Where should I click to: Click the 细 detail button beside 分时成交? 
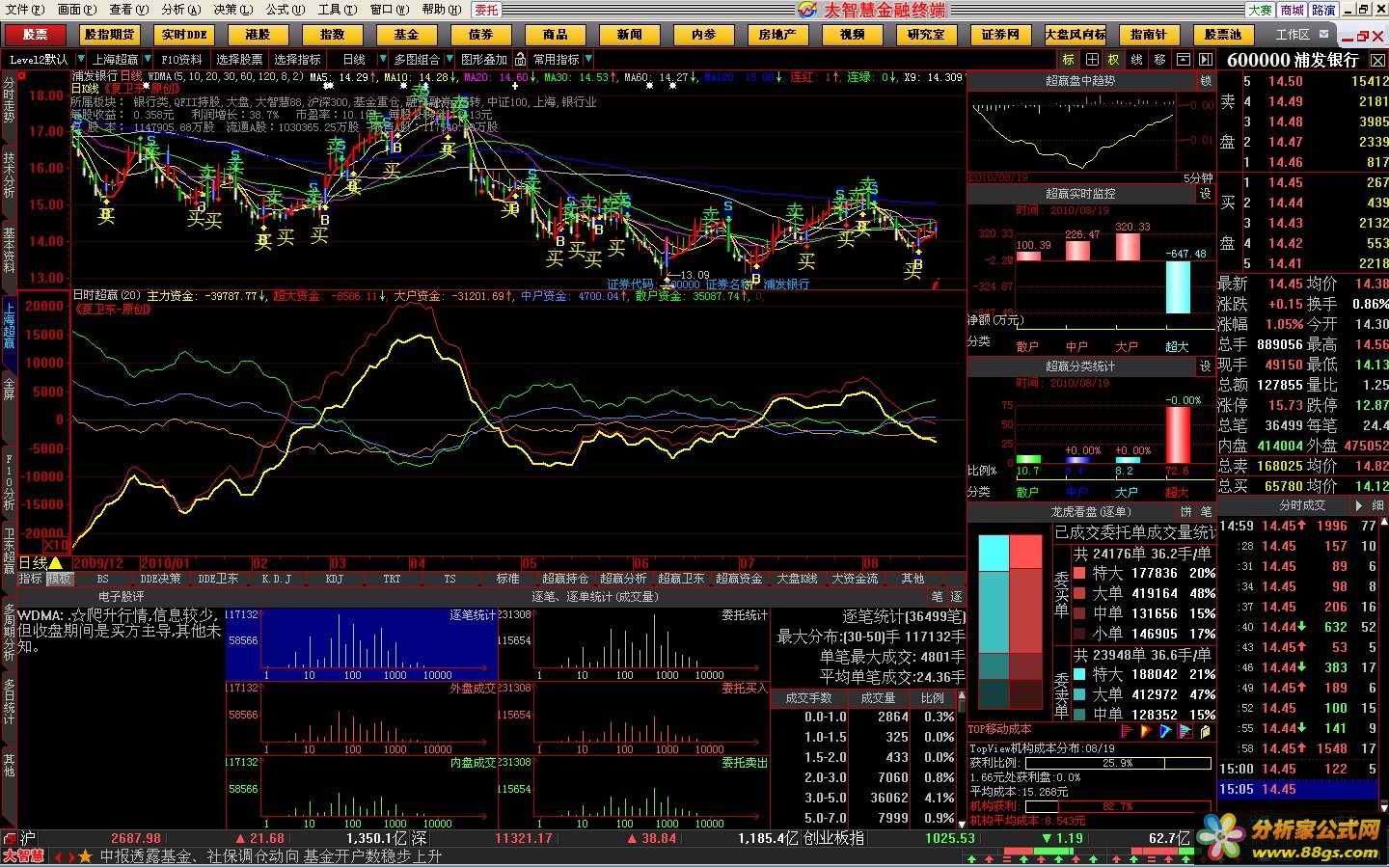[x=1378, y=505]
